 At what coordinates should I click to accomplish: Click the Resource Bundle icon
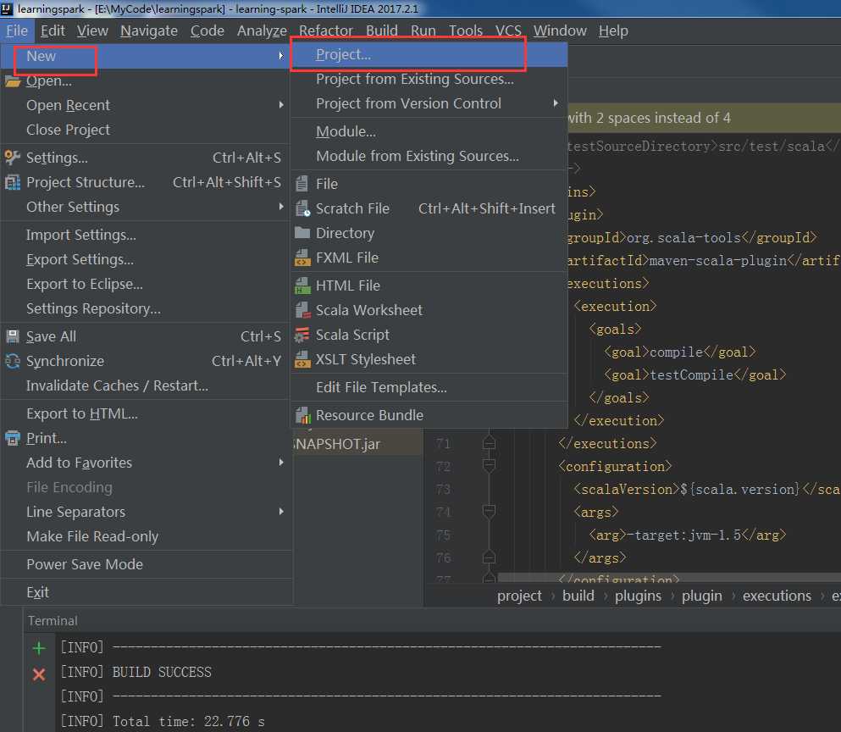coord(302,415)
